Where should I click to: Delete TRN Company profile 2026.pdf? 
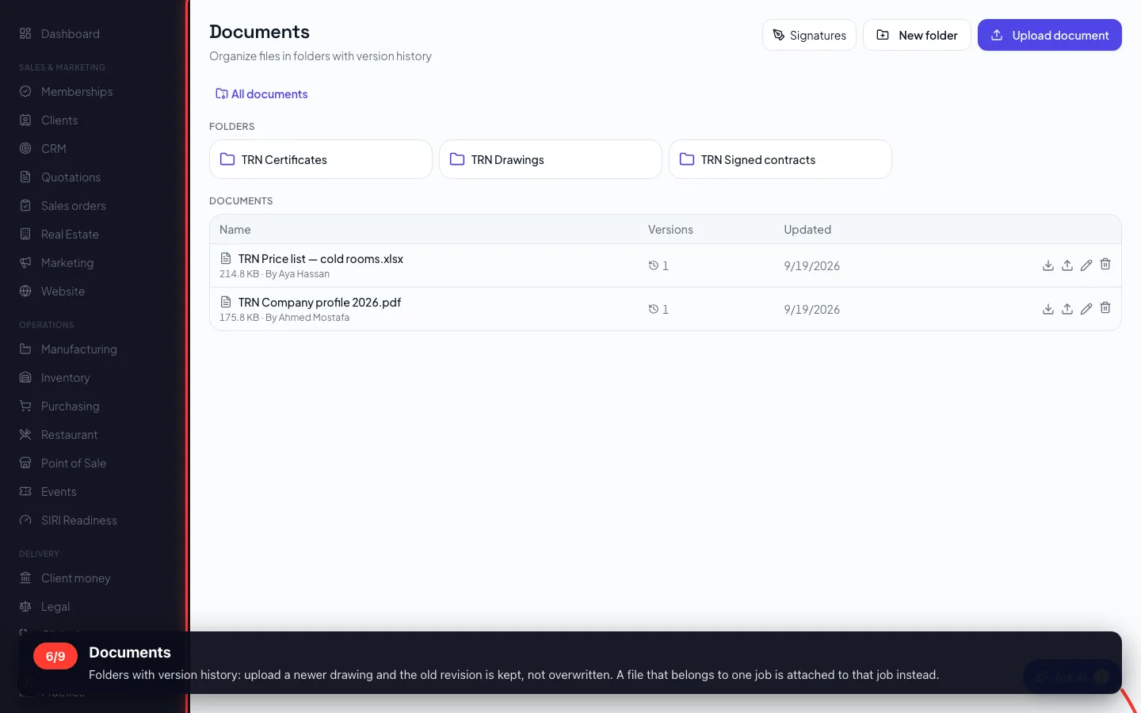[1105, 308]
